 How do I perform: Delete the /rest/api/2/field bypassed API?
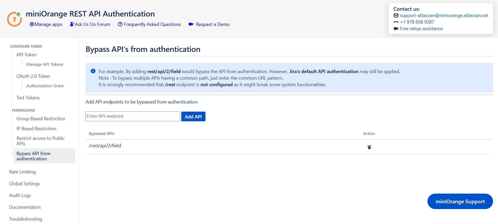coord(369,147)
